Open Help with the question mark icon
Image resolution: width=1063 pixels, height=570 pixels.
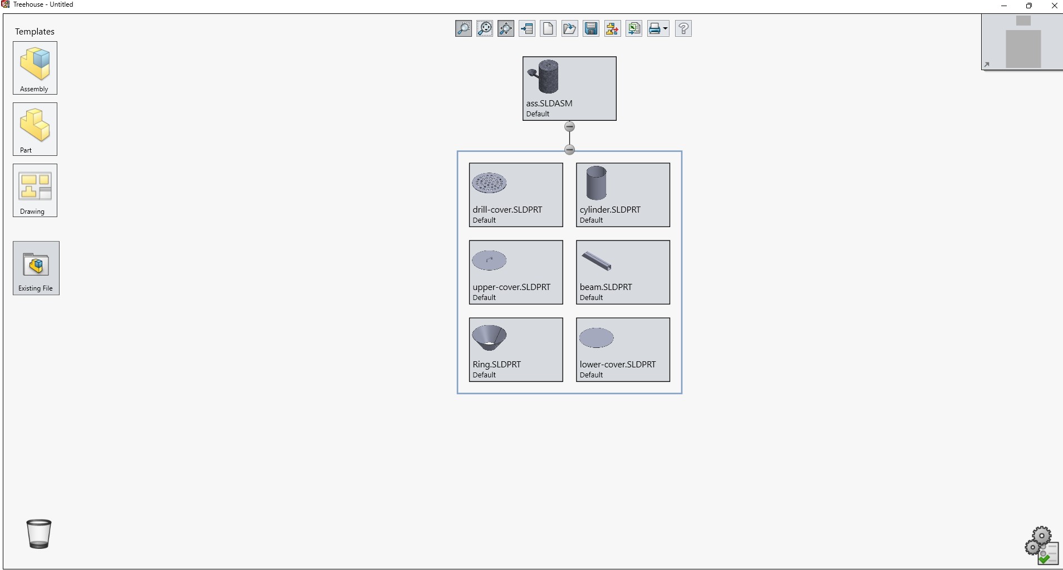click(x=683, y=28)
